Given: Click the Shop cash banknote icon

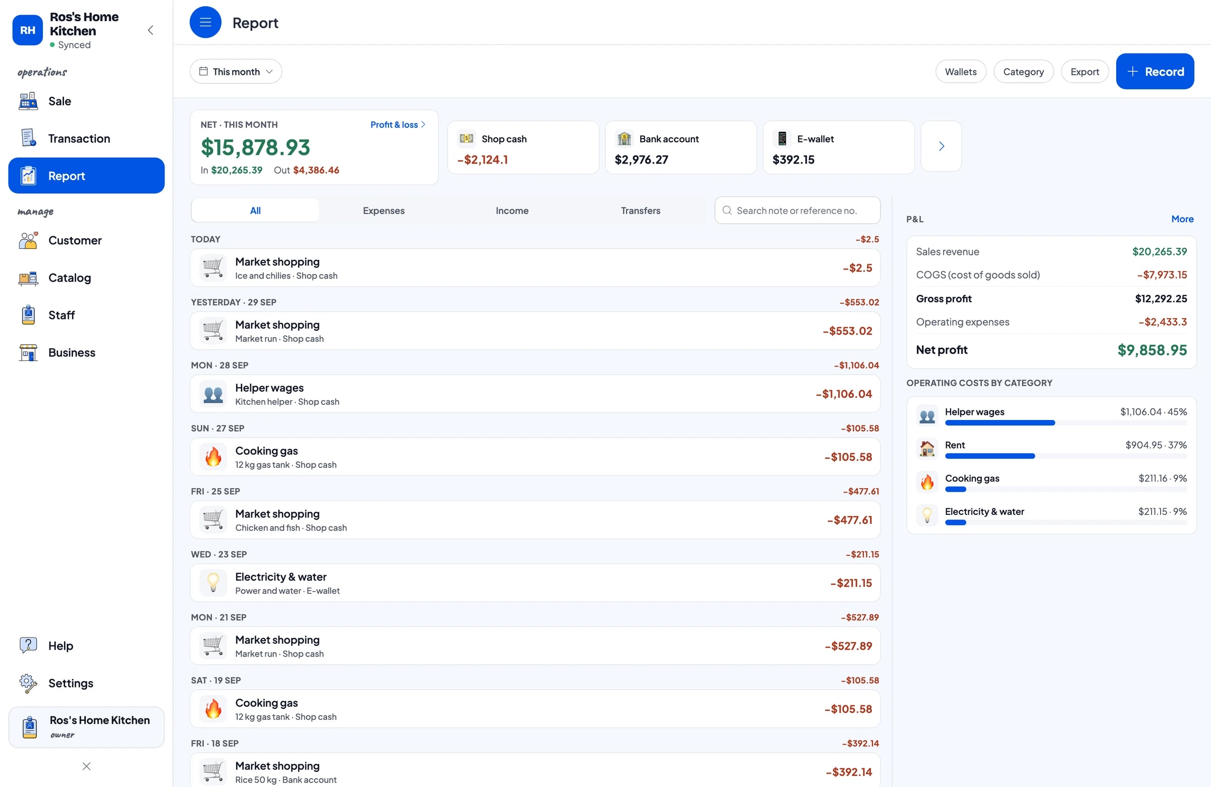Looking at the screenshot, I should (467, 138).
